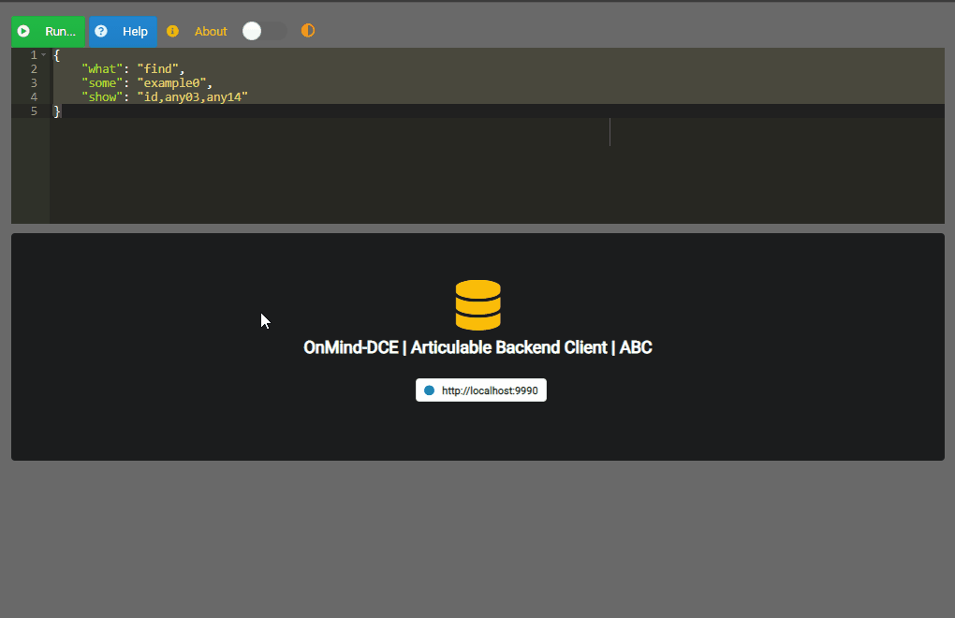Open the blue Help button
The image size is (955, 618).
click(123, 32)
